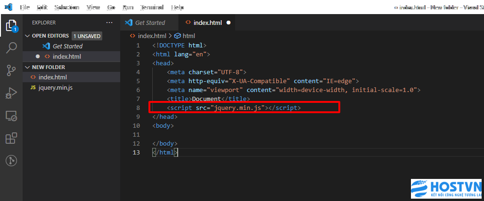Click line number 8 in the gutter
The width and height of the screenshot is (484, 201).
pyautogui.click(x=138, y=108)
